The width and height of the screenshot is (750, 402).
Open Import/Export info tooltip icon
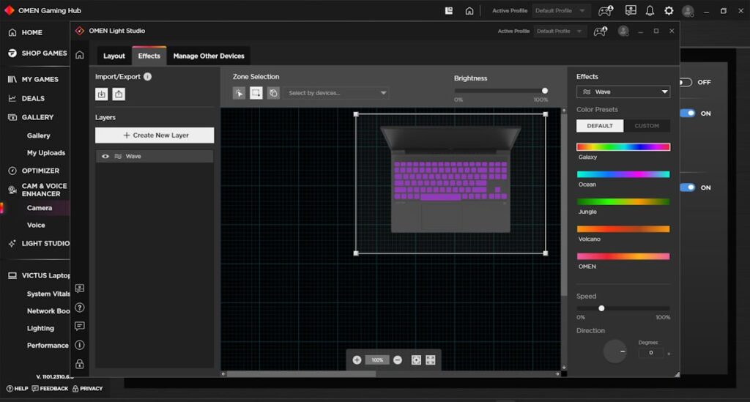[147, 76]
